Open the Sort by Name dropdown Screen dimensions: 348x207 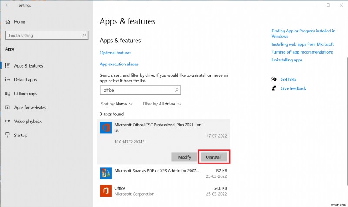pyautogui.click(x=117, y=104)
